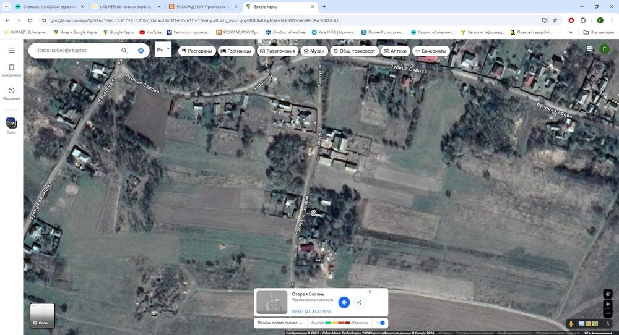Open the Extensions puzzle menu
The height and width of the screenshot is (335, 619).
[x=583, y=20]
